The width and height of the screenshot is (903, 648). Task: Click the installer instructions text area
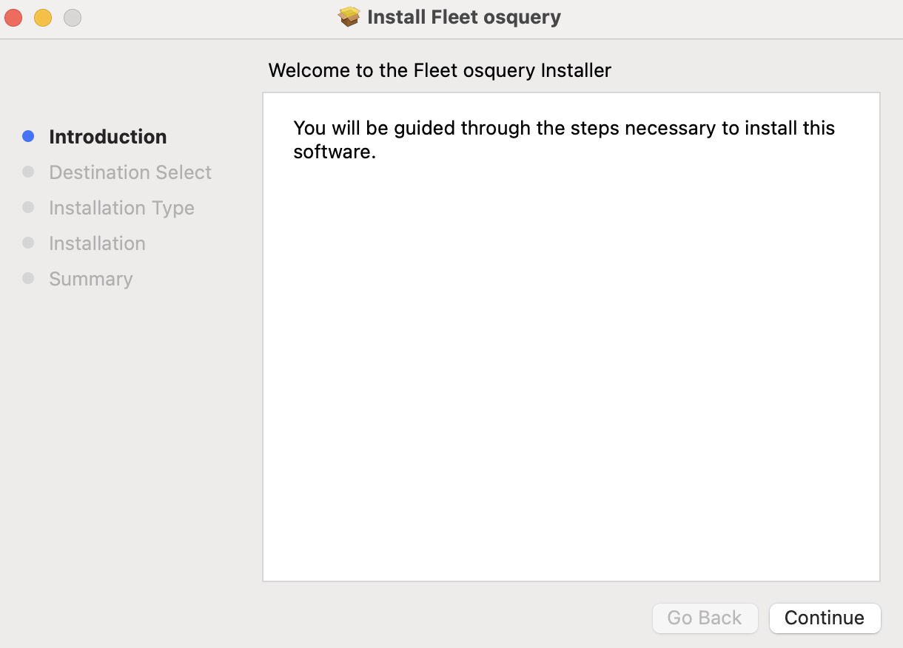(564, 139)
